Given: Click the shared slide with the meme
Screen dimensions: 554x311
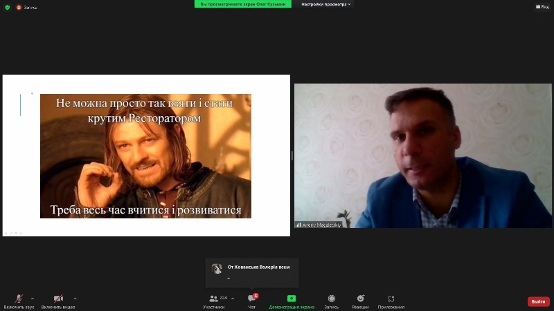Looking at the screenshot, I should coord(146,155).
